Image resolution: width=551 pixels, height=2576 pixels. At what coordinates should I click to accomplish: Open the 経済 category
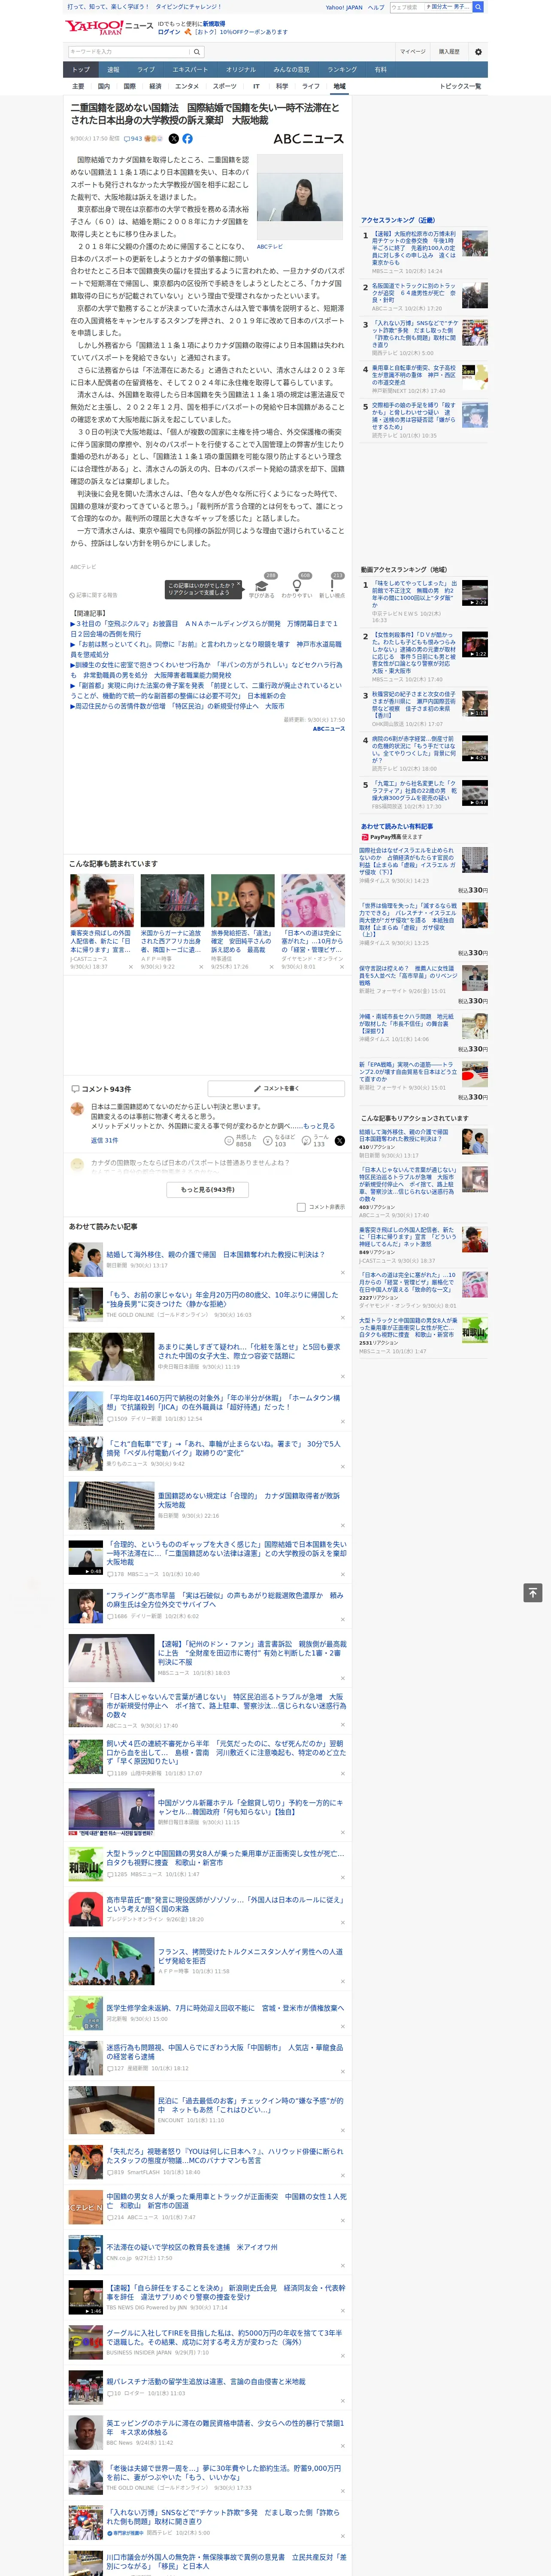coord(155,86)
